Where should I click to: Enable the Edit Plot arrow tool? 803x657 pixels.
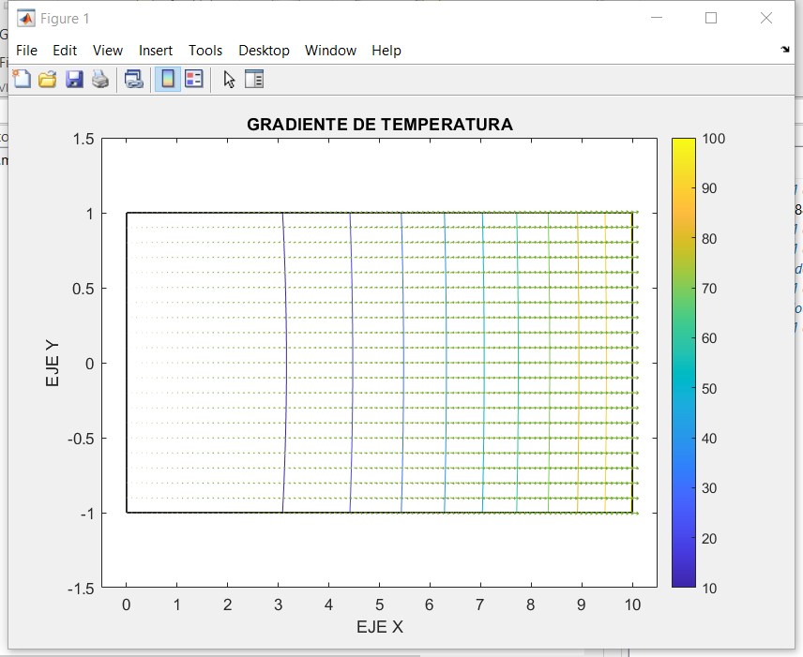tap(229, 80)
